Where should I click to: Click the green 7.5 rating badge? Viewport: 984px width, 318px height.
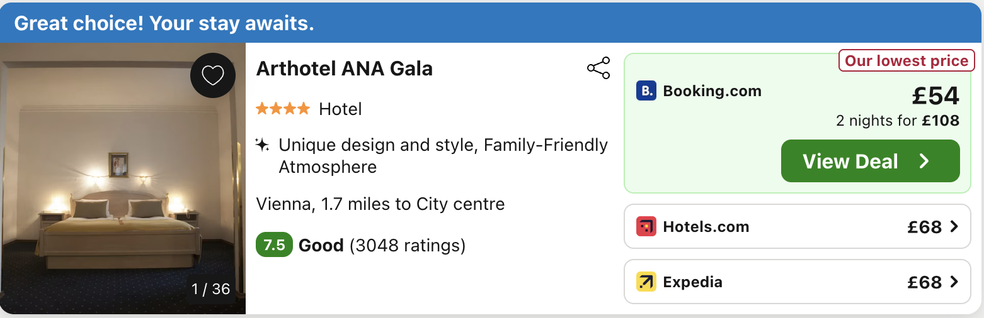click(x=274, y=245)
